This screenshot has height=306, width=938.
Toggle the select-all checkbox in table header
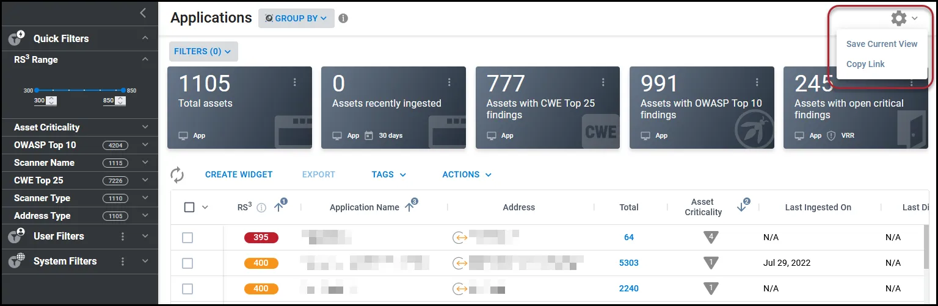[189, 207]
